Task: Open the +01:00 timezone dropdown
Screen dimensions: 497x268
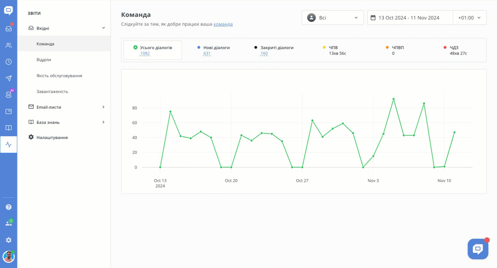Action: pyautogui.click(x=469, y=18)
